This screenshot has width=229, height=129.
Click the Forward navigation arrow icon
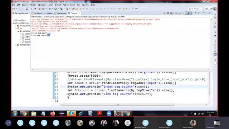click(x=129, y=9)
